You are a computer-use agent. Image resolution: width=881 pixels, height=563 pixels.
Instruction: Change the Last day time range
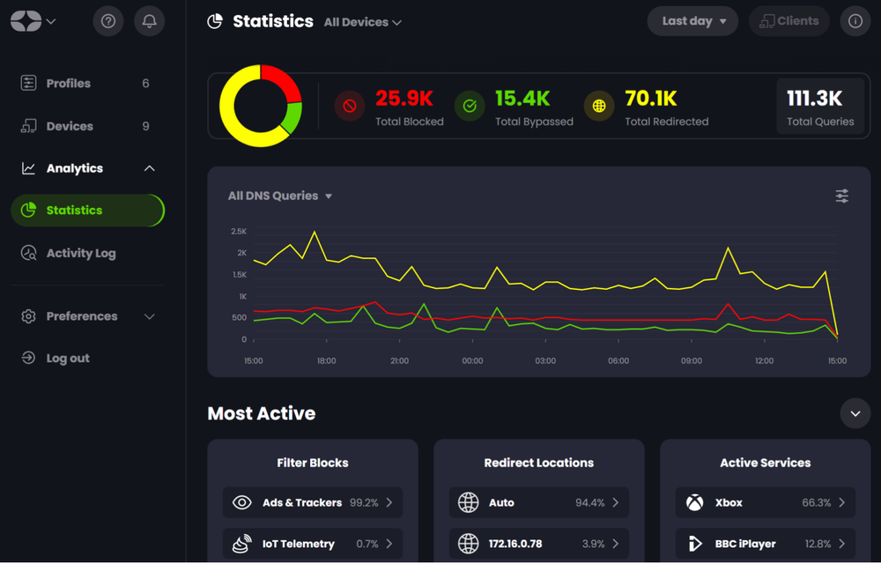692,20
